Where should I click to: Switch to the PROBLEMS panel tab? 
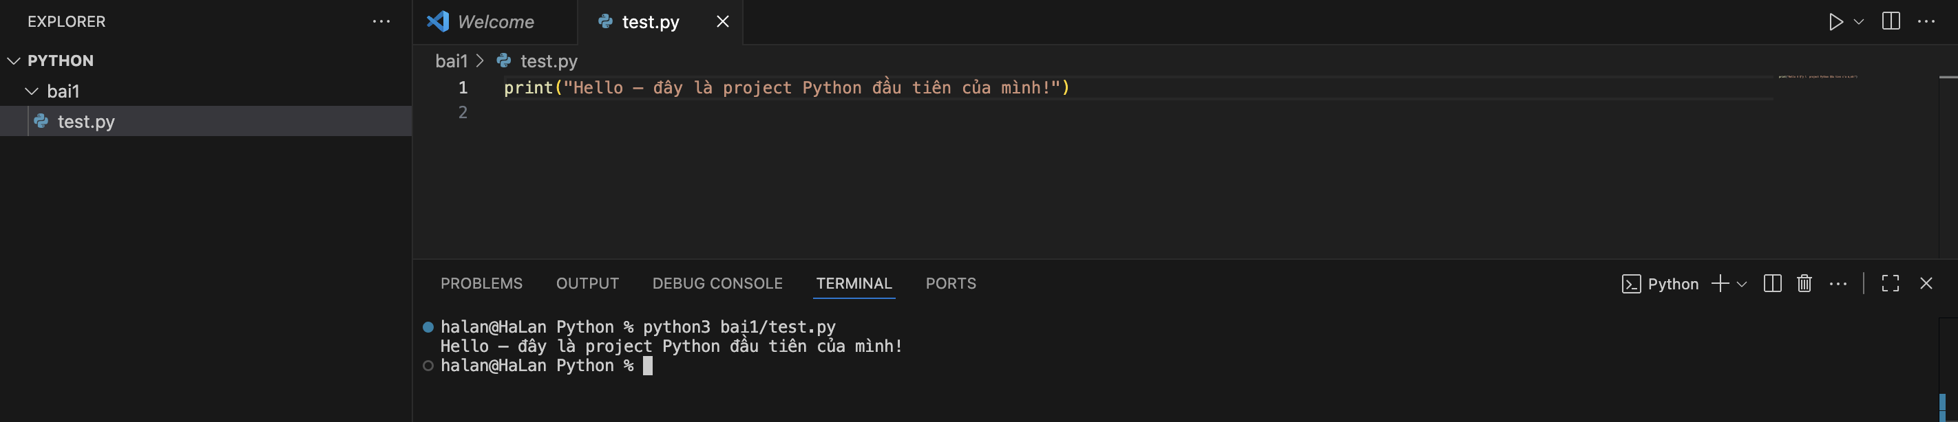pyautogui.click(x=481, y=284)
